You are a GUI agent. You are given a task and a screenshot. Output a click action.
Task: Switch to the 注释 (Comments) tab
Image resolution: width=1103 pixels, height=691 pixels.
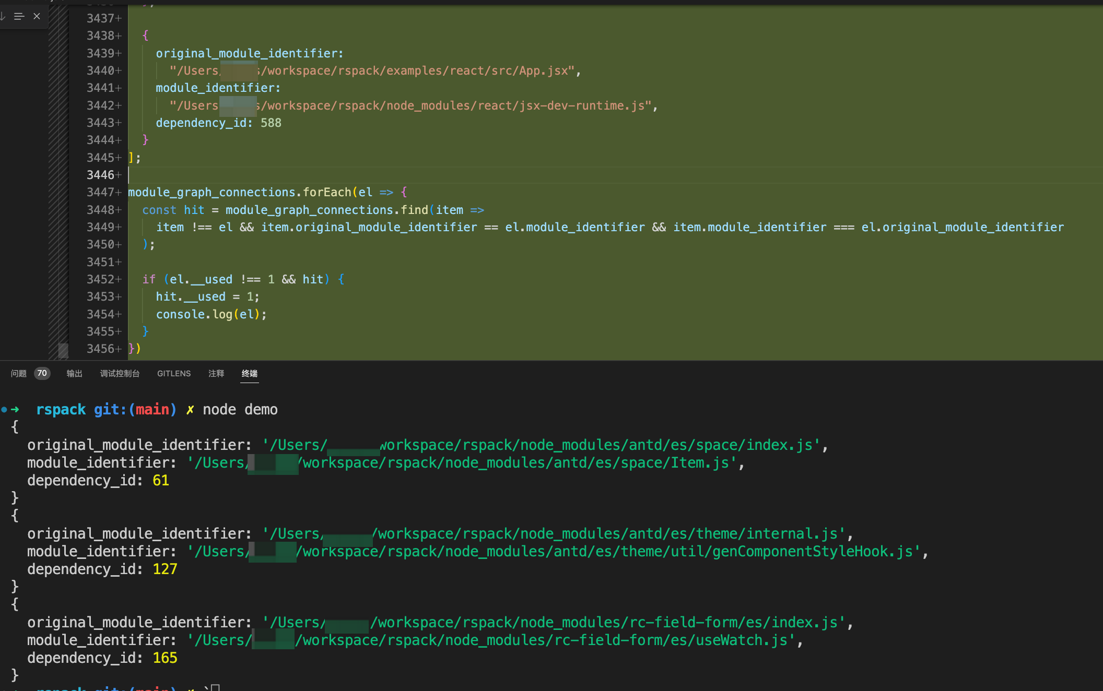tap(216, 373)
